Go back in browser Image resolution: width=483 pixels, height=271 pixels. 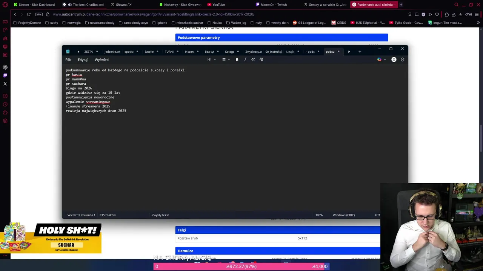[15, 14]
